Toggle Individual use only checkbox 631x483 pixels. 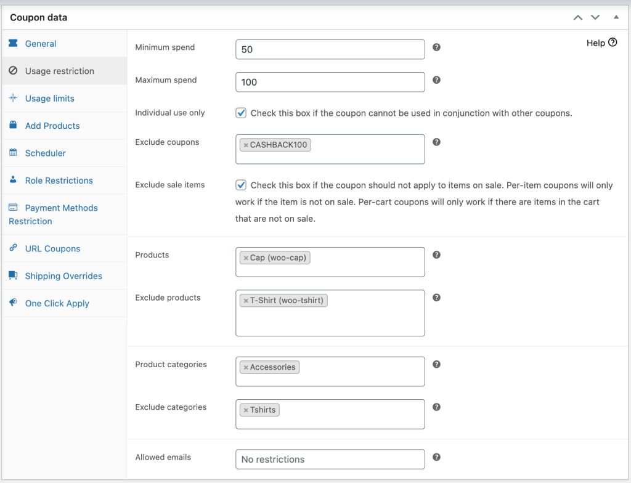click(241, 113)
